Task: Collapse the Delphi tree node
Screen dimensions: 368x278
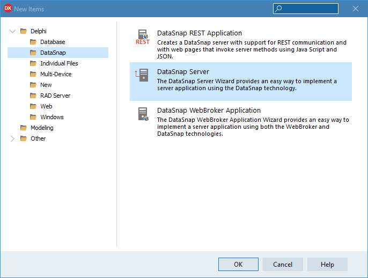Action: (x=13, y=31)
